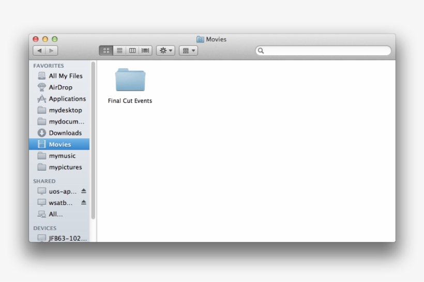This screenshot has height=282, width=424.
Task: Click the sidebar vertical scrollbar
Action: click(94, 139)
